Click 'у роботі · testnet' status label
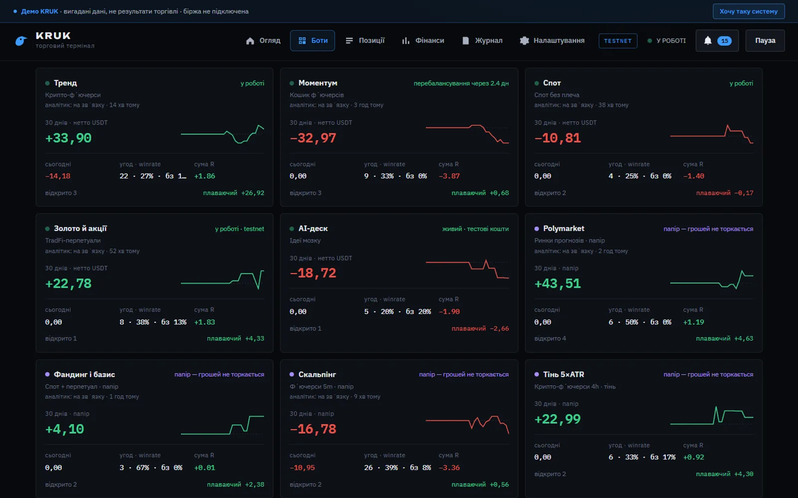798x498 pixels. tap(239, 229)
